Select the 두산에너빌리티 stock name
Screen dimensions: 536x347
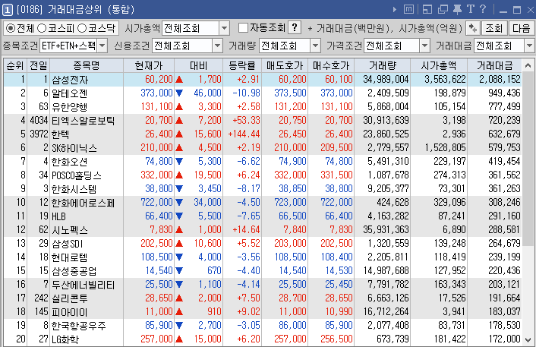tap(83, 285)
